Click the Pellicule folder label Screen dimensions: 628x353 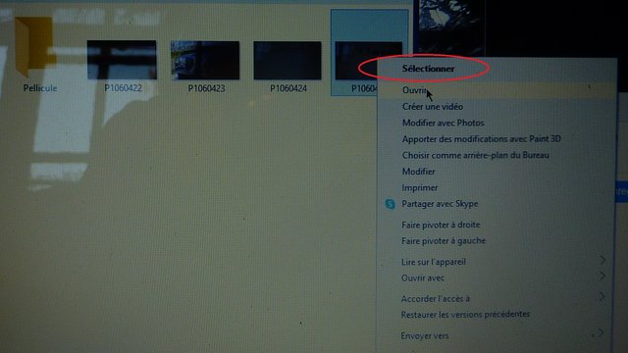tap(40, 88)
